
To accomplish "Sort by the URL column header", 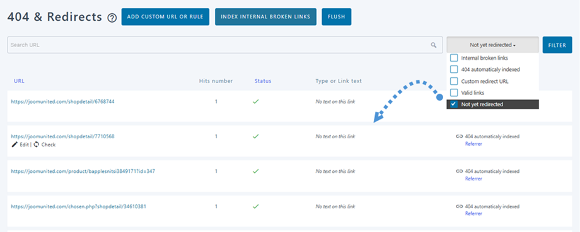I will [x=20, y=81].
